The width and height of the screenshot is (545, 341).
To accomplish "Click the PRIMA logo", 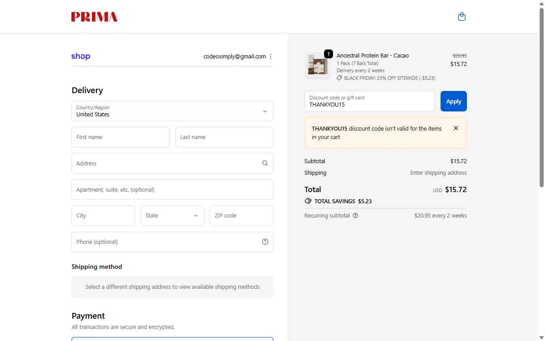I will tap(94, 17).
